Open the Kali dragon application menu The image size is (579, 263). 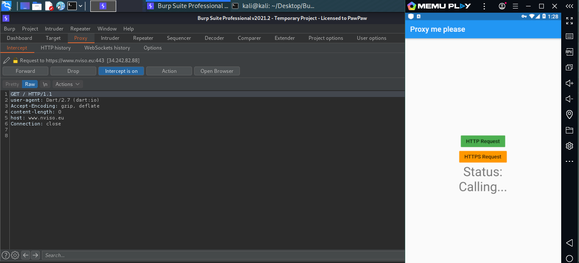tap(6, 6)
